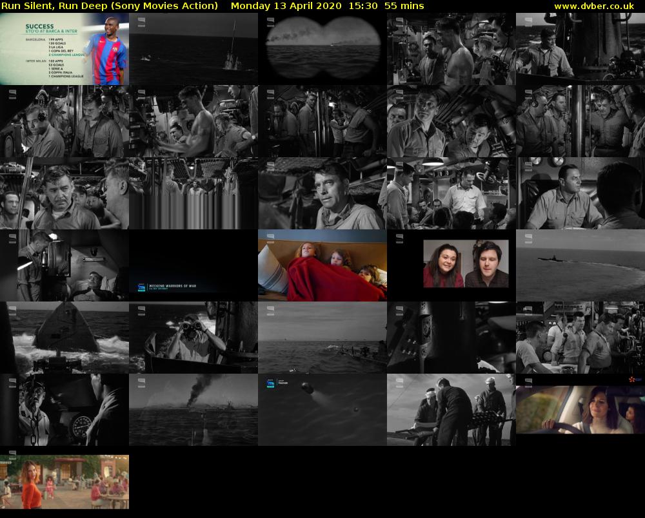Open thumbnail of man in bunk under lamp

[x=64, y=265]
